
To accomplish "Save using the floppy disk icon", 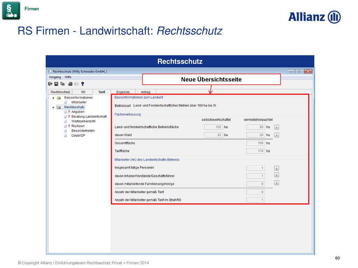I will click(56, 84).
